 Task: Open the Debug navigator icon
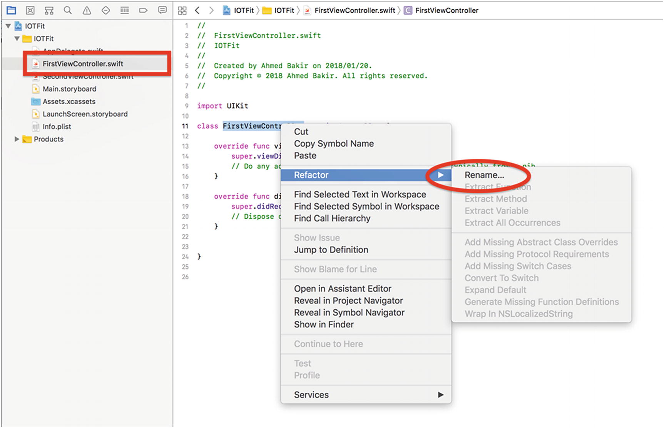[124, 10]
